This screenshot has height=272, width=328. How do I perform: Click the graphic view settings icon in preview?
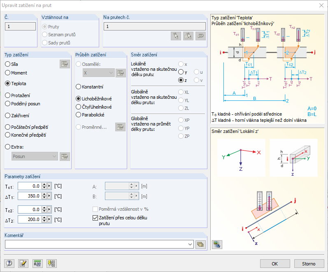(x=217, y=244)
